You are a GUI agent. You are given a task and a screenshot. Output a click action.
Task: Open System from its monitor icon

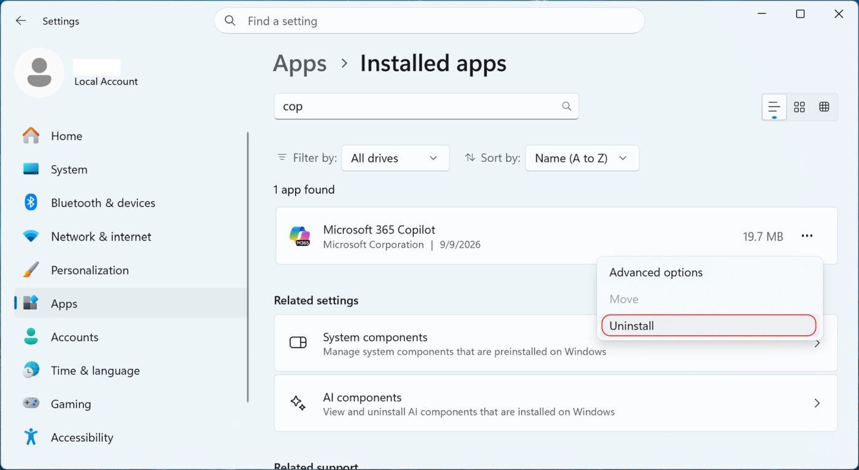pyautogui.click(x=31, y=169)
